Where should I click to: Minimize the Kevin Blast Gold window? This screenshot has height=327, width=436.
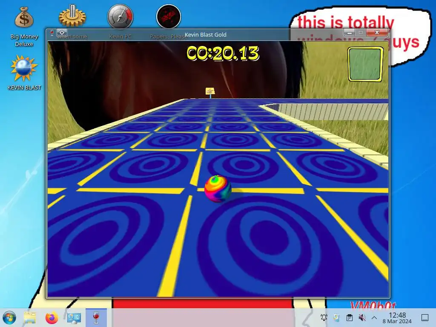coord(350,32)
